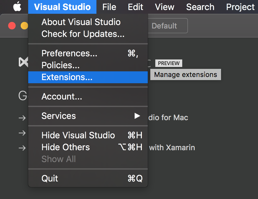Open the Edit menu
Image resolution: width=258 pixels, height=199 pixels.
135,7
